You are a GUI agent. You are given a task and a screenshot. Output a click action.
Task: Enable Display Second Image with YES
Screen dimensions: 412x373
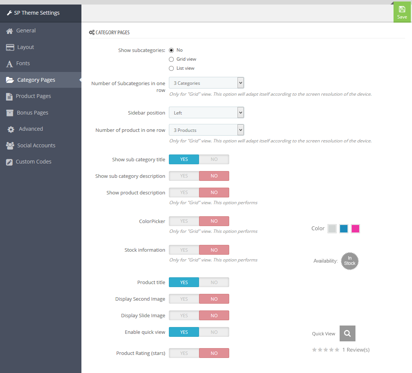184,299
